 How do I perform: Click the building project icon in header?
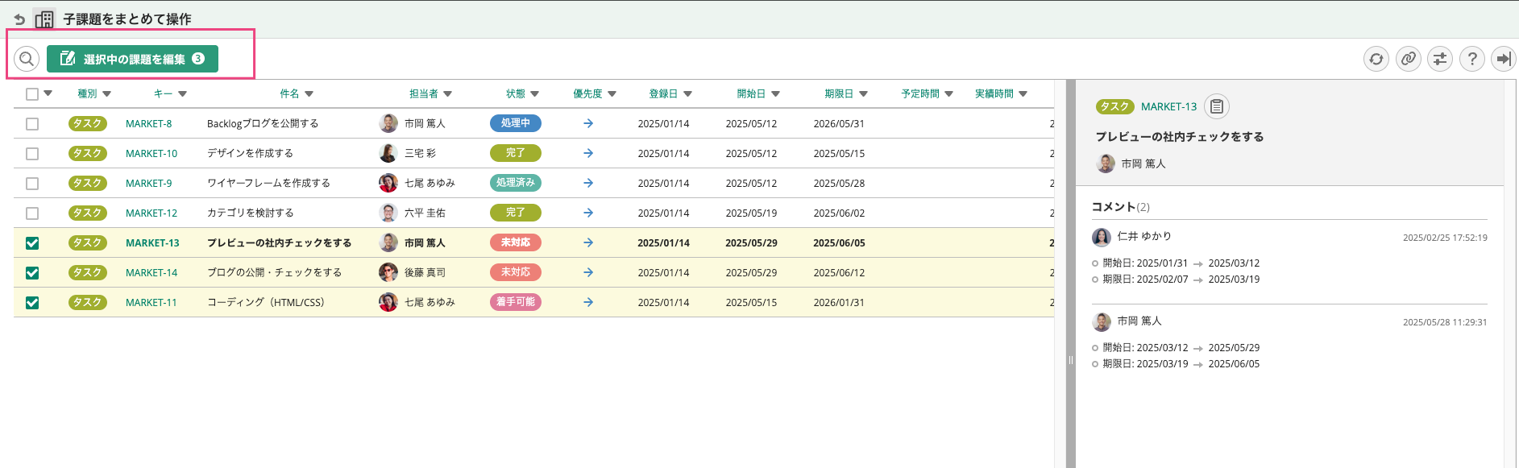[x=44, y=19]
